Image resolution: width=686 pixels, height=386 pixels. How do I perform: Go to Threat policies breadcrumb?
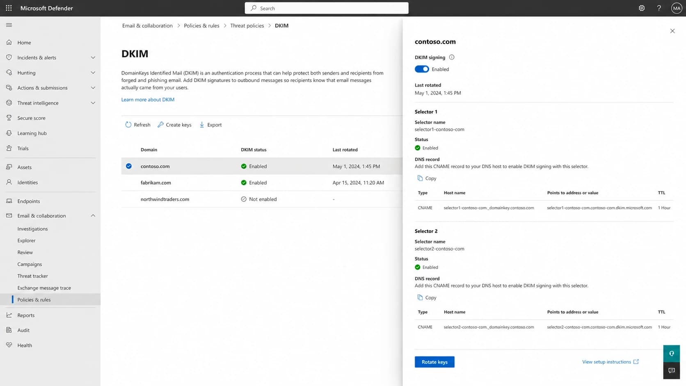pos(247,25)
